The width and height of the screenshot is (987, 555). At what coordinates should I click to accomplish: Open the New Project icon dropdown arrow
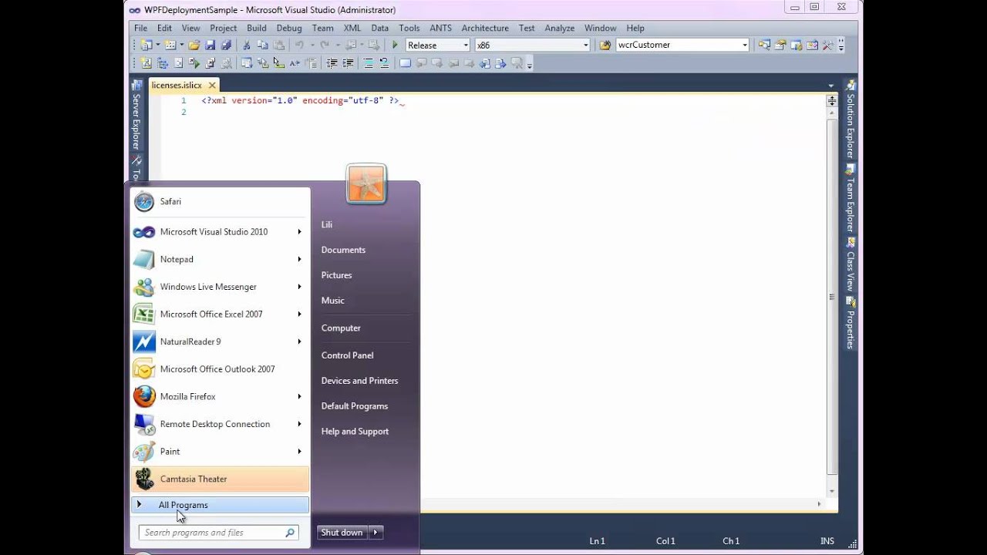(158, 45)
